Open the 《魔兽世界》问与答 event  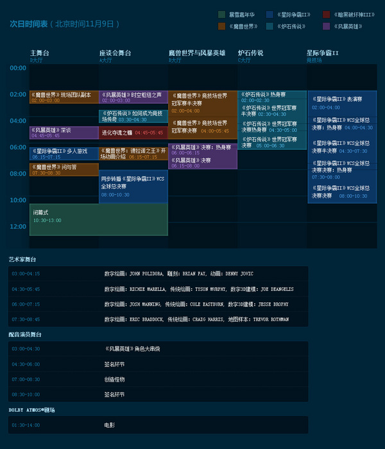pyautogui.click(x=64, y=169)
